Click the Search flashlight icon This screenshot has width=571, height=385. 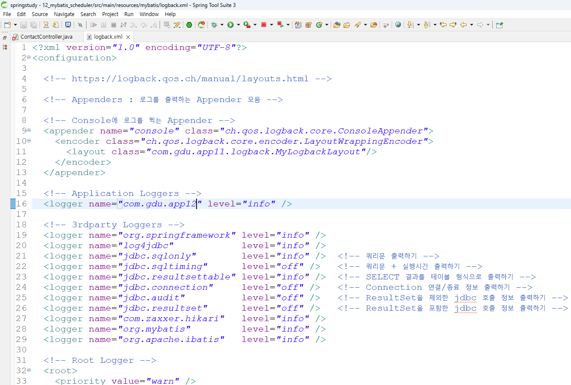click(357, 25)
